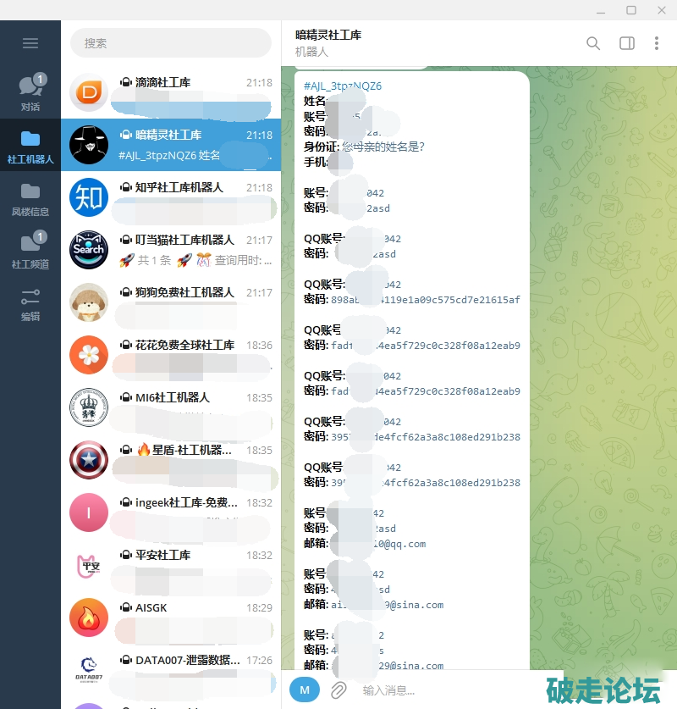Select the 社工机器人 folder tab
The height and width of the screenshot is (709, 677).
coord(30,147)
